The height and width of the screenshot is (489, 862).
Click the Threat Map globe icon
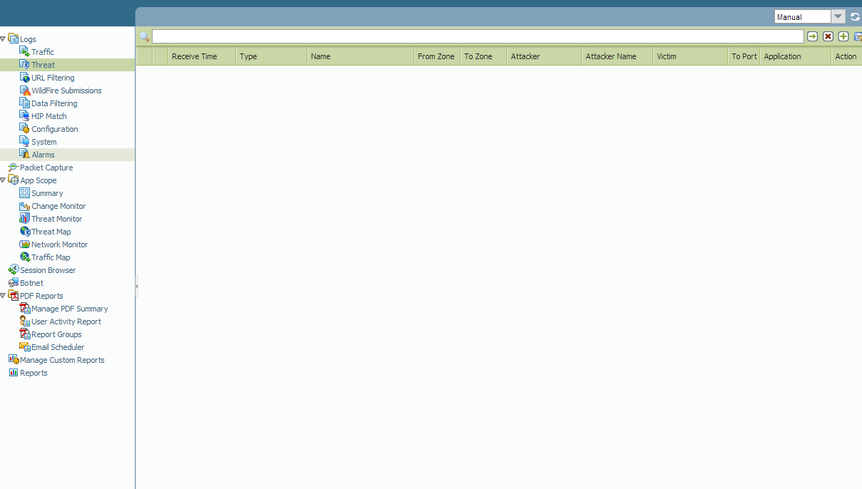pyautogui.click(x=24, y=232)
